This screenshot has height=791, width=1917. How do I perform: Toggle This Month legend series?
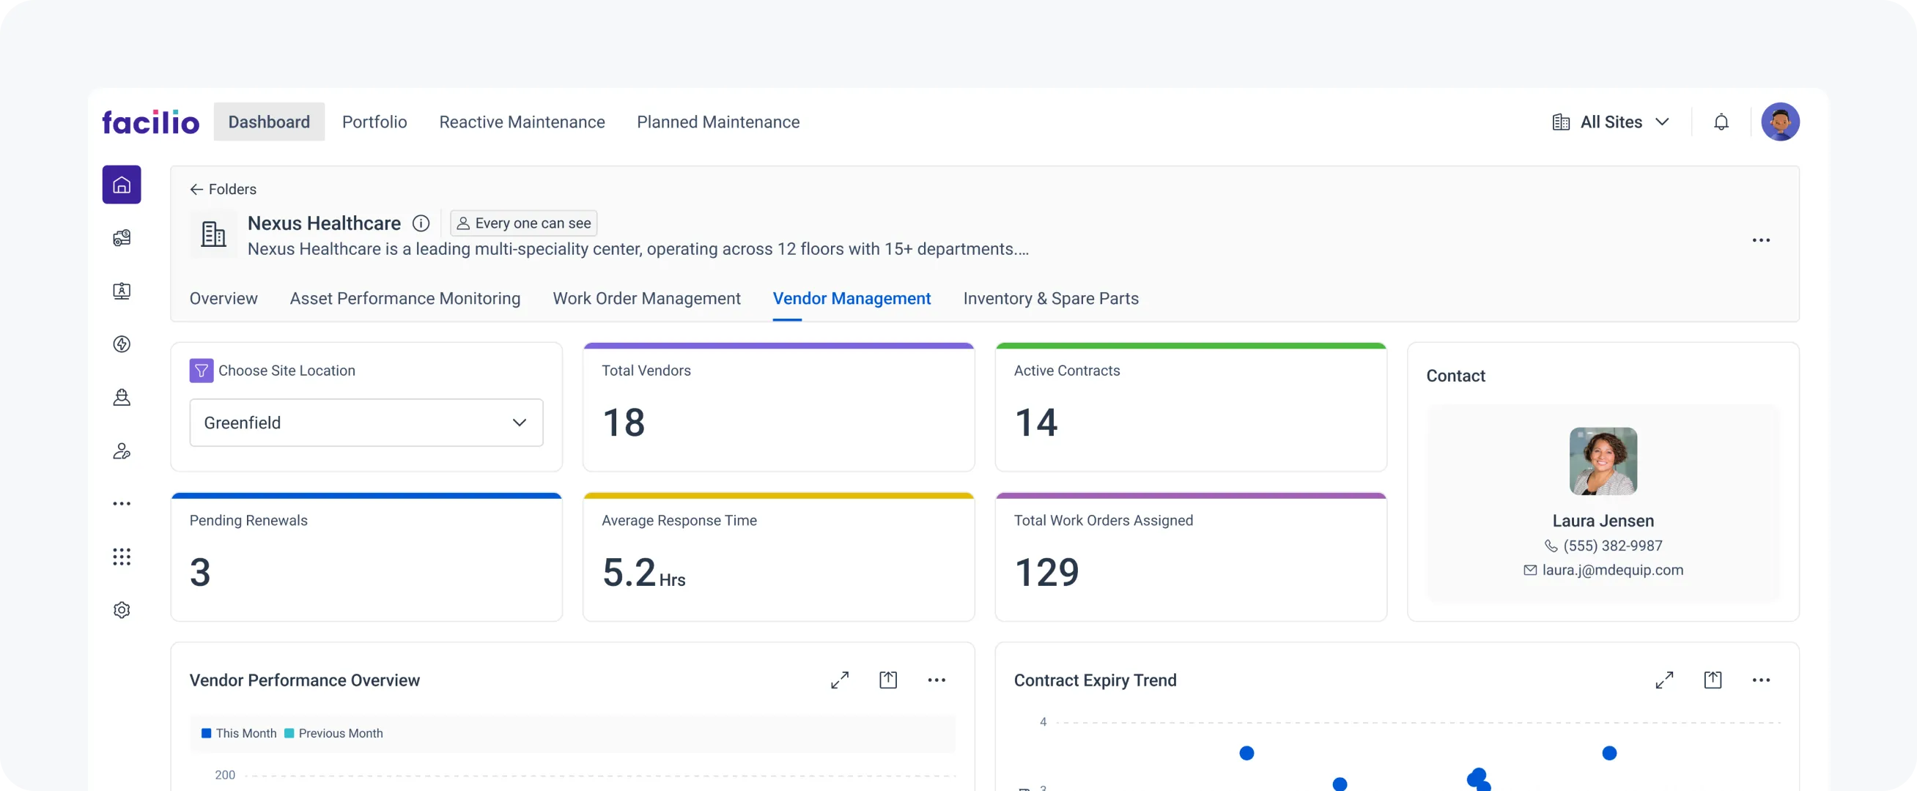click(239, 733)
